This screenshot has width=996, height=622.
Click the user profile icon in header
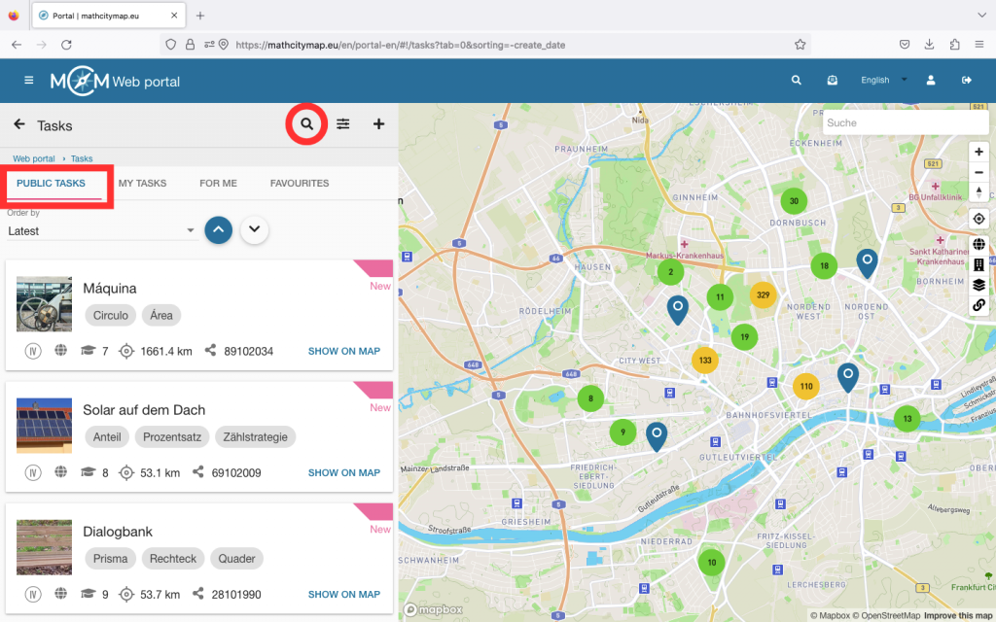click(931, 81)
